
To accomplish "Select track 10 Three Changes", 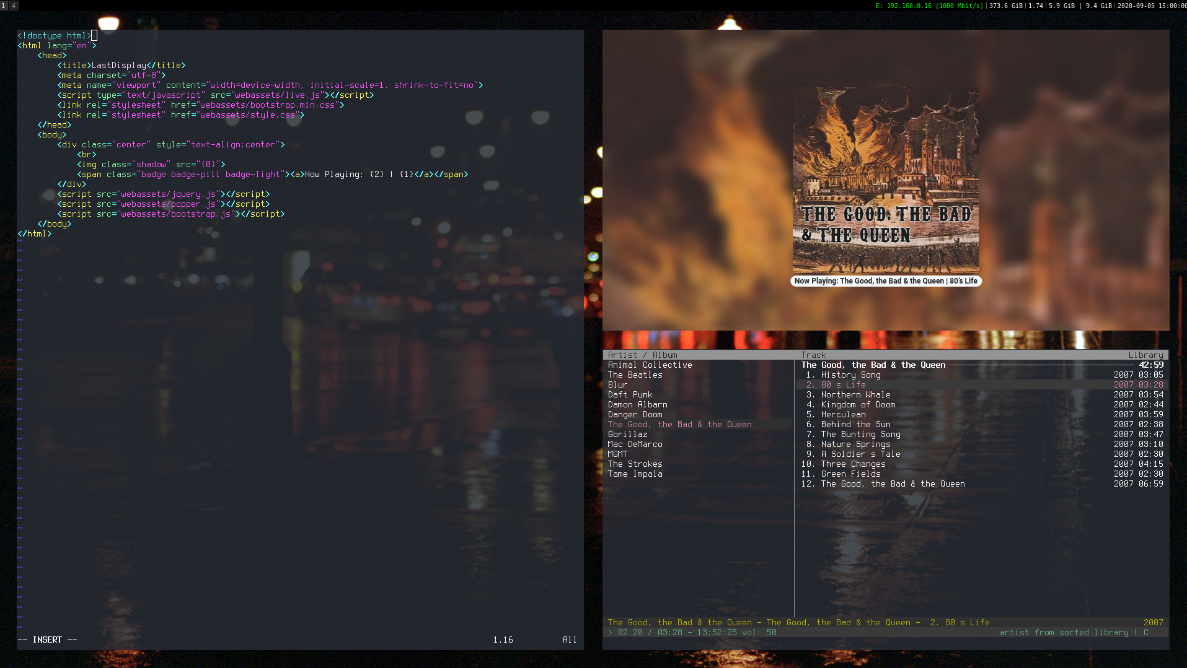I will 982,464.
